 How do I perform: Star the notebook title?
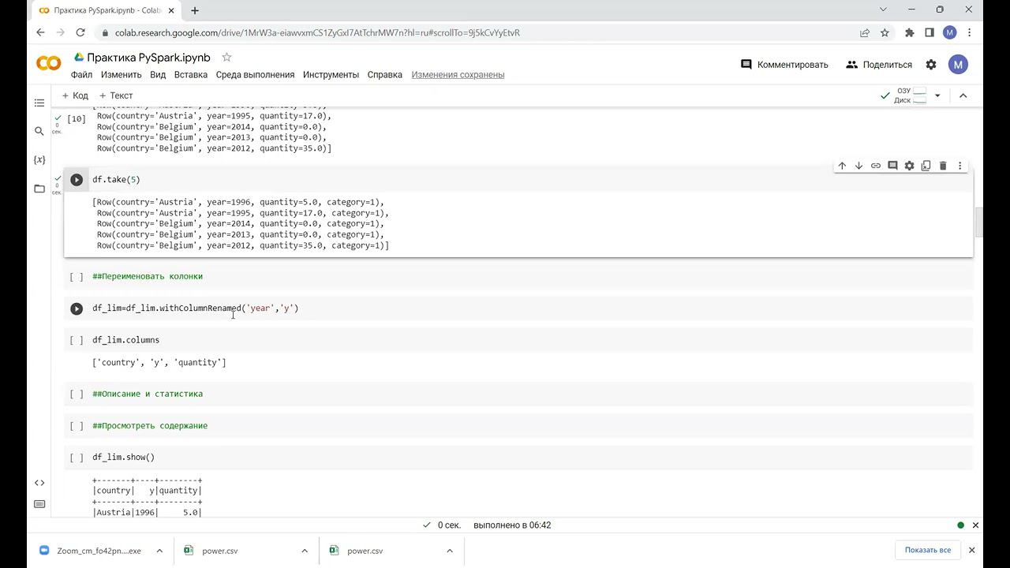[x=226, y=58]
